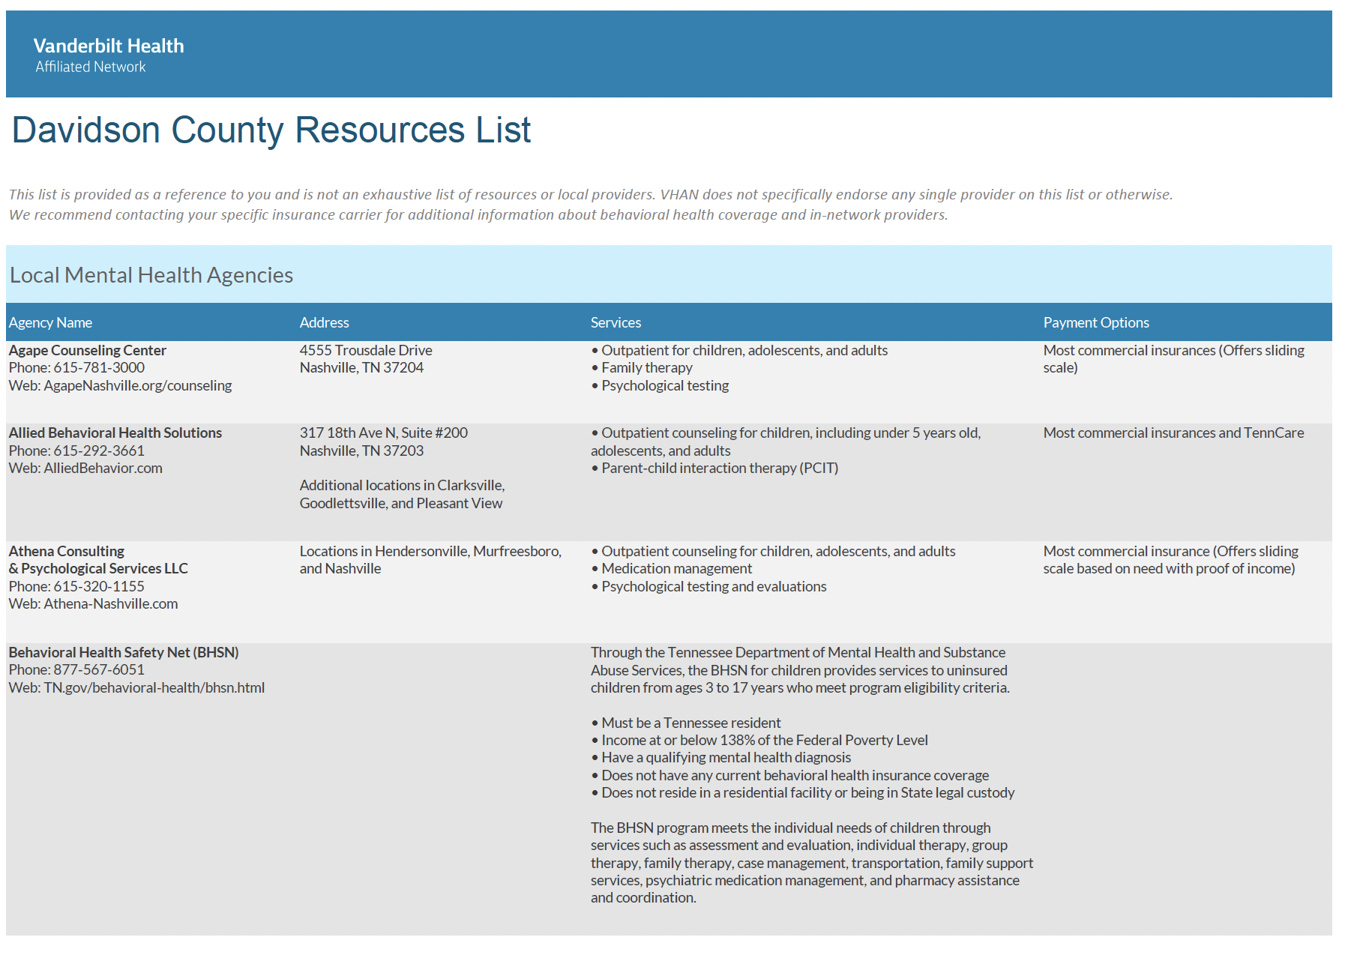The height and width of the screenshot is (958, 1348).
Task: Click the Local Mental Health Agencies section header
Action: coord(151,275)
